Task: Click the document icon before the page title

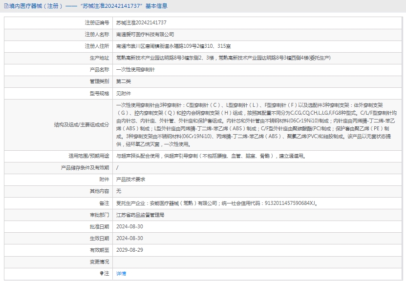Action: tap(6, 6)
